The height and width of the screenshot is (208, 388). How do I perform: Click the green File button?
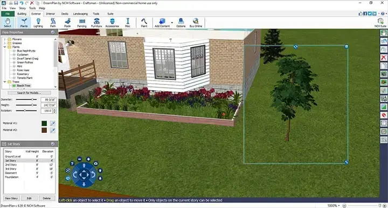click(8, 14)
